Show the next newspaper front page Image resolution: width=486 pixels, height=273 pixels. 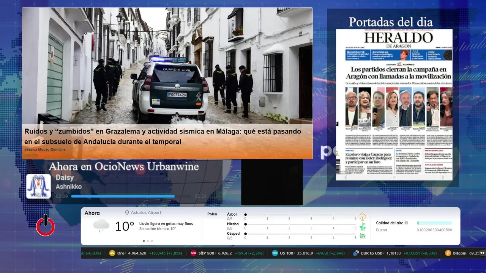[443, 177]
